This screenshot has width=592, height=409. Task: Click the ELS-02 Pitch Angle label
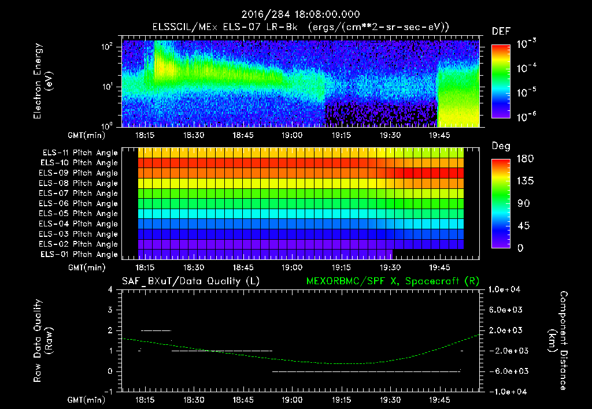79,244
